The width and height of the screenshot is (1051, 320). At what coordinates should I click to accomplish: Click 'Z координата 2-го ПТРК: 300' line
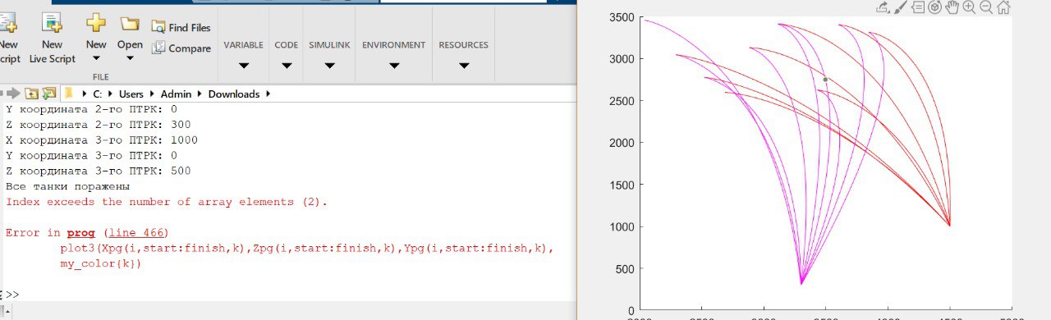(99, 125)
